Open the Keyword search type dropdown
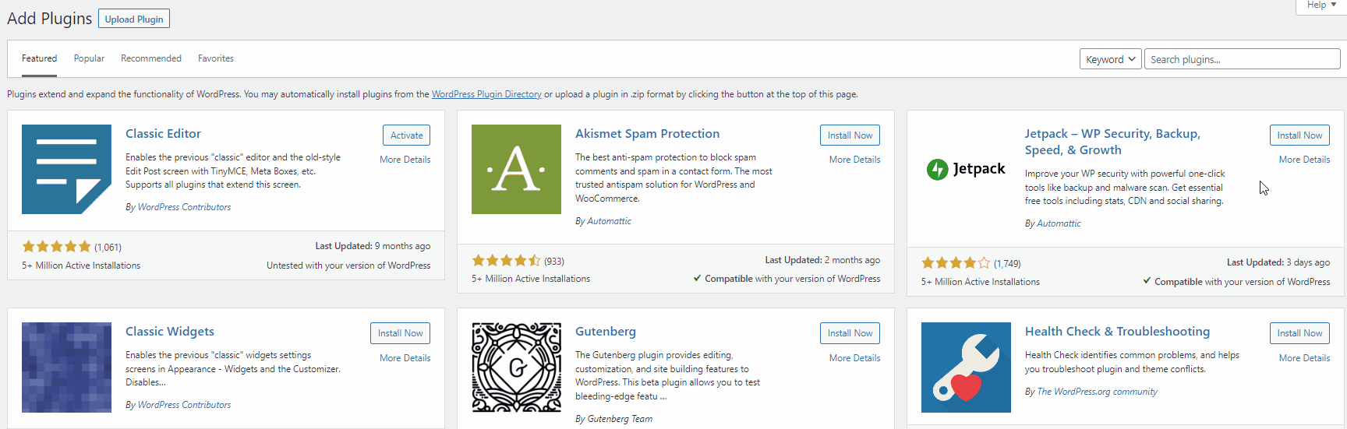The height and width of the screenshot is (429, 1347). pyautogui.click(x=1111, y=59)
